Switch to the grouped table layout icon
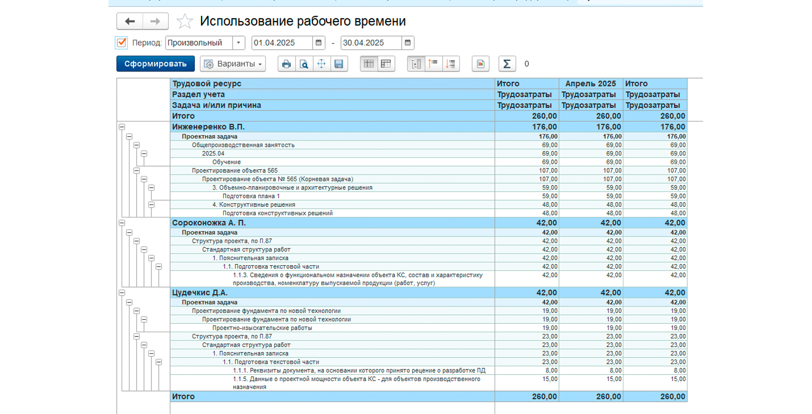Viewport: 812px width, 414px height. point(386,64)
